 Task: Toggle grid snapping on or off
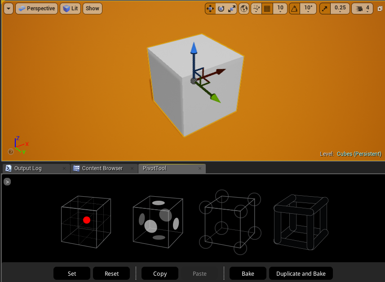tap(267, 8)
